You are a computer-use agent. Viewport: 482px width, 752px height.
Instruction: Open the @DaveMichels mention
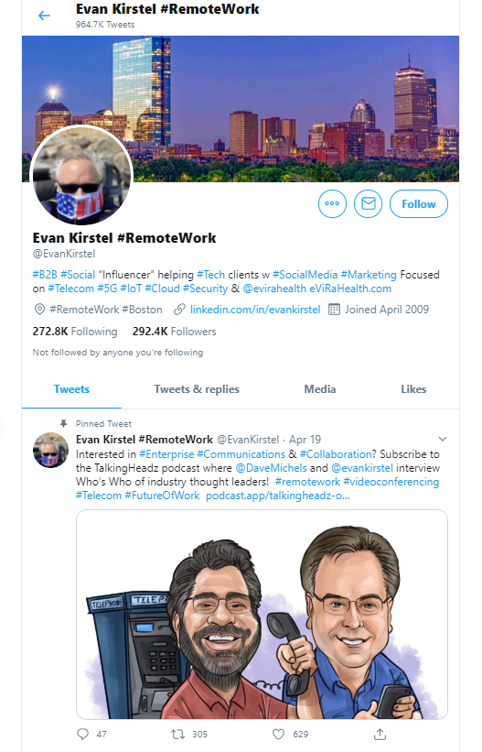[x=271, y=468]
